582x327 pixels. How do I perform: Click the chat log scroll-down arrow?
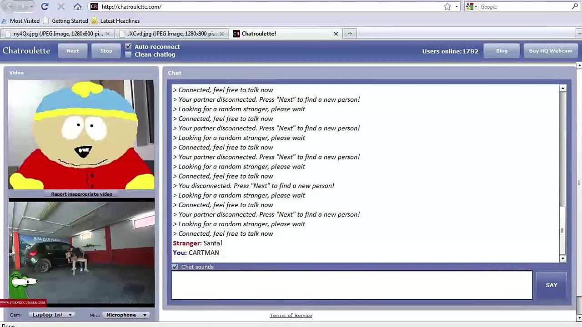point(562,258)
